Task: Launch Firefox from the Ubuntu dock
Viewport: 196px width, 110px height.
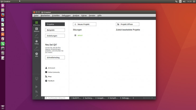Action: [x=3, y=15]
